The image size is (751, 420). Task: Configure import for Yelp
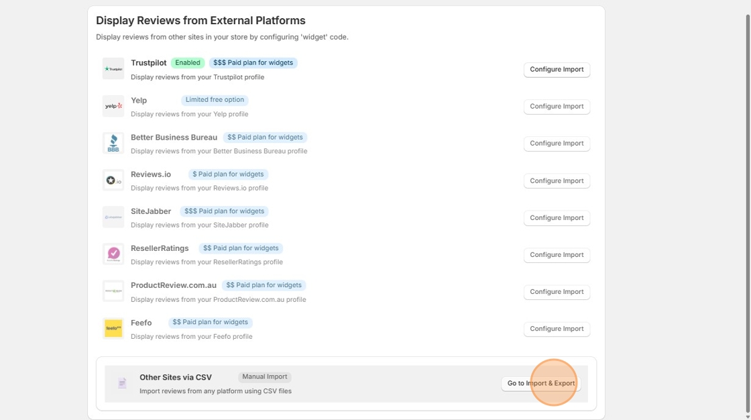point(557,107)
